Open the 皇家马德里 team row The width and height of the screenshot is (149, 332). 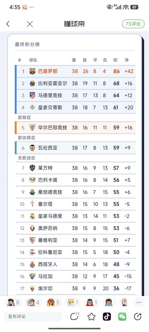pyautogui.click(x=75, y=216)
